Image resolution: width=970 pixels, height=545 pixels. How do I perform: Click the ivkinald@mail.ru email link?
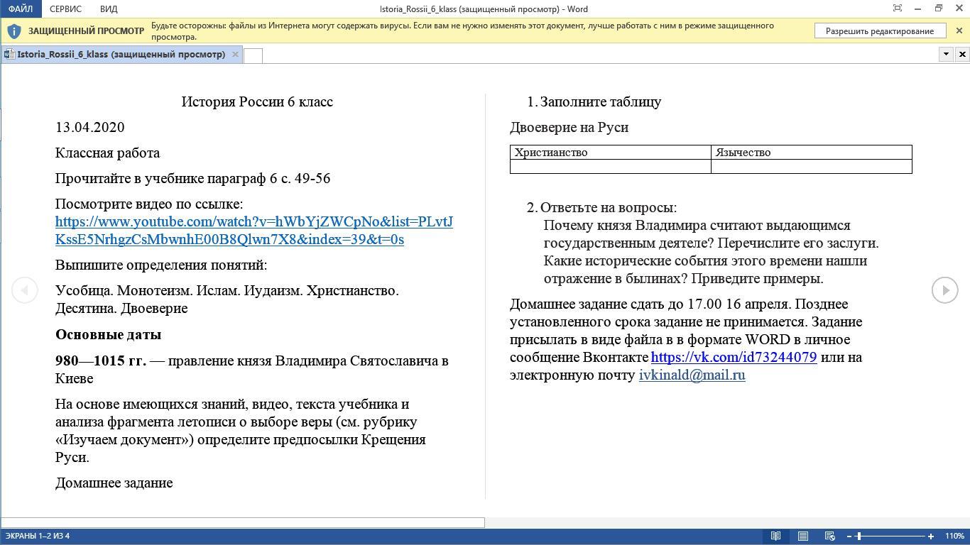coord(692,375)
